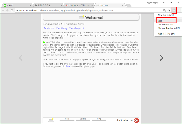
Task: Go to previous intro slide with left arrow
Action: pos(21,58)
